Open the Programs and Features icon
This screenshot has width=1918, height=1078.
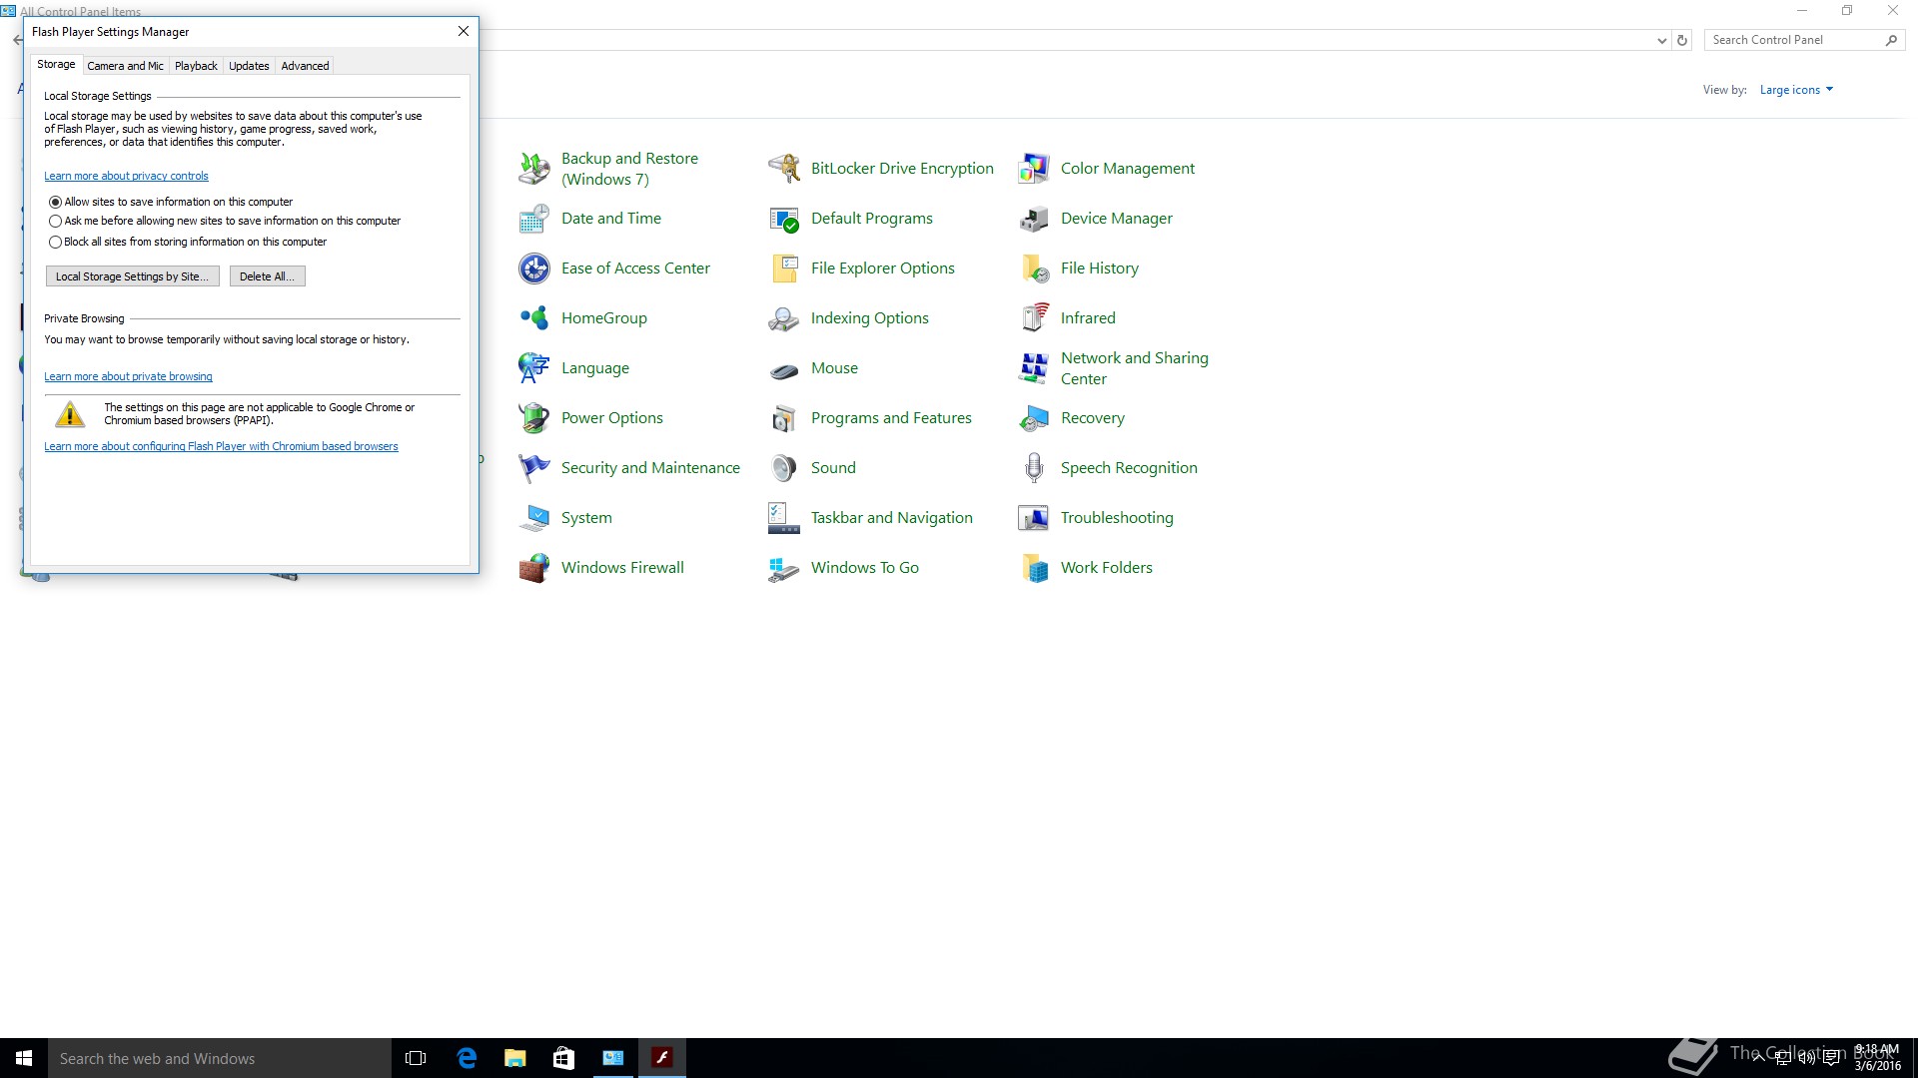point(784,418)
